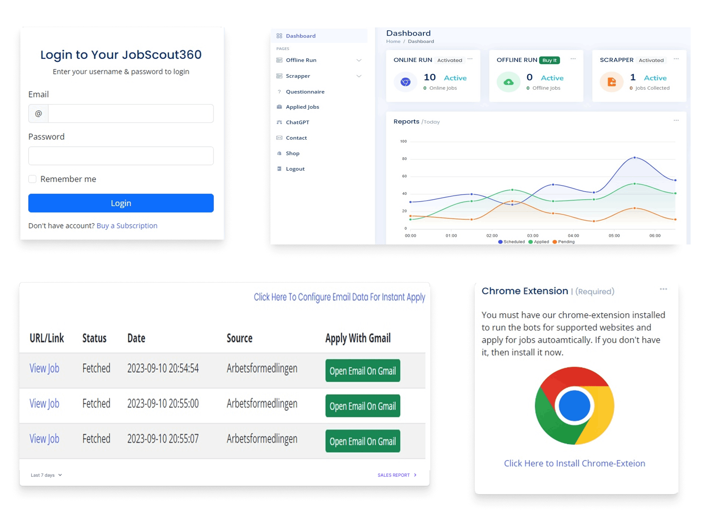Check the Remember me checkbox
Screen dimensions: 710x516
pos(33,179)
